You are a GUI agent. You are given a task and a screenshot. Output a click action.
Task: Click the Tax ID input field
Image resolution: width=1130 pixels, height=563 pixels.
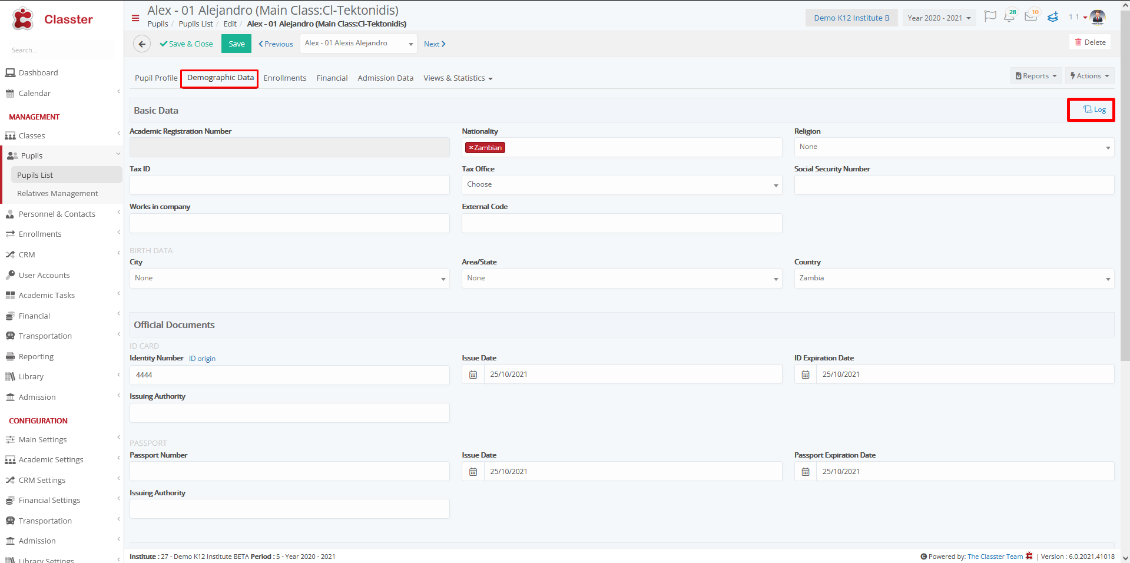tap(289, 185)
